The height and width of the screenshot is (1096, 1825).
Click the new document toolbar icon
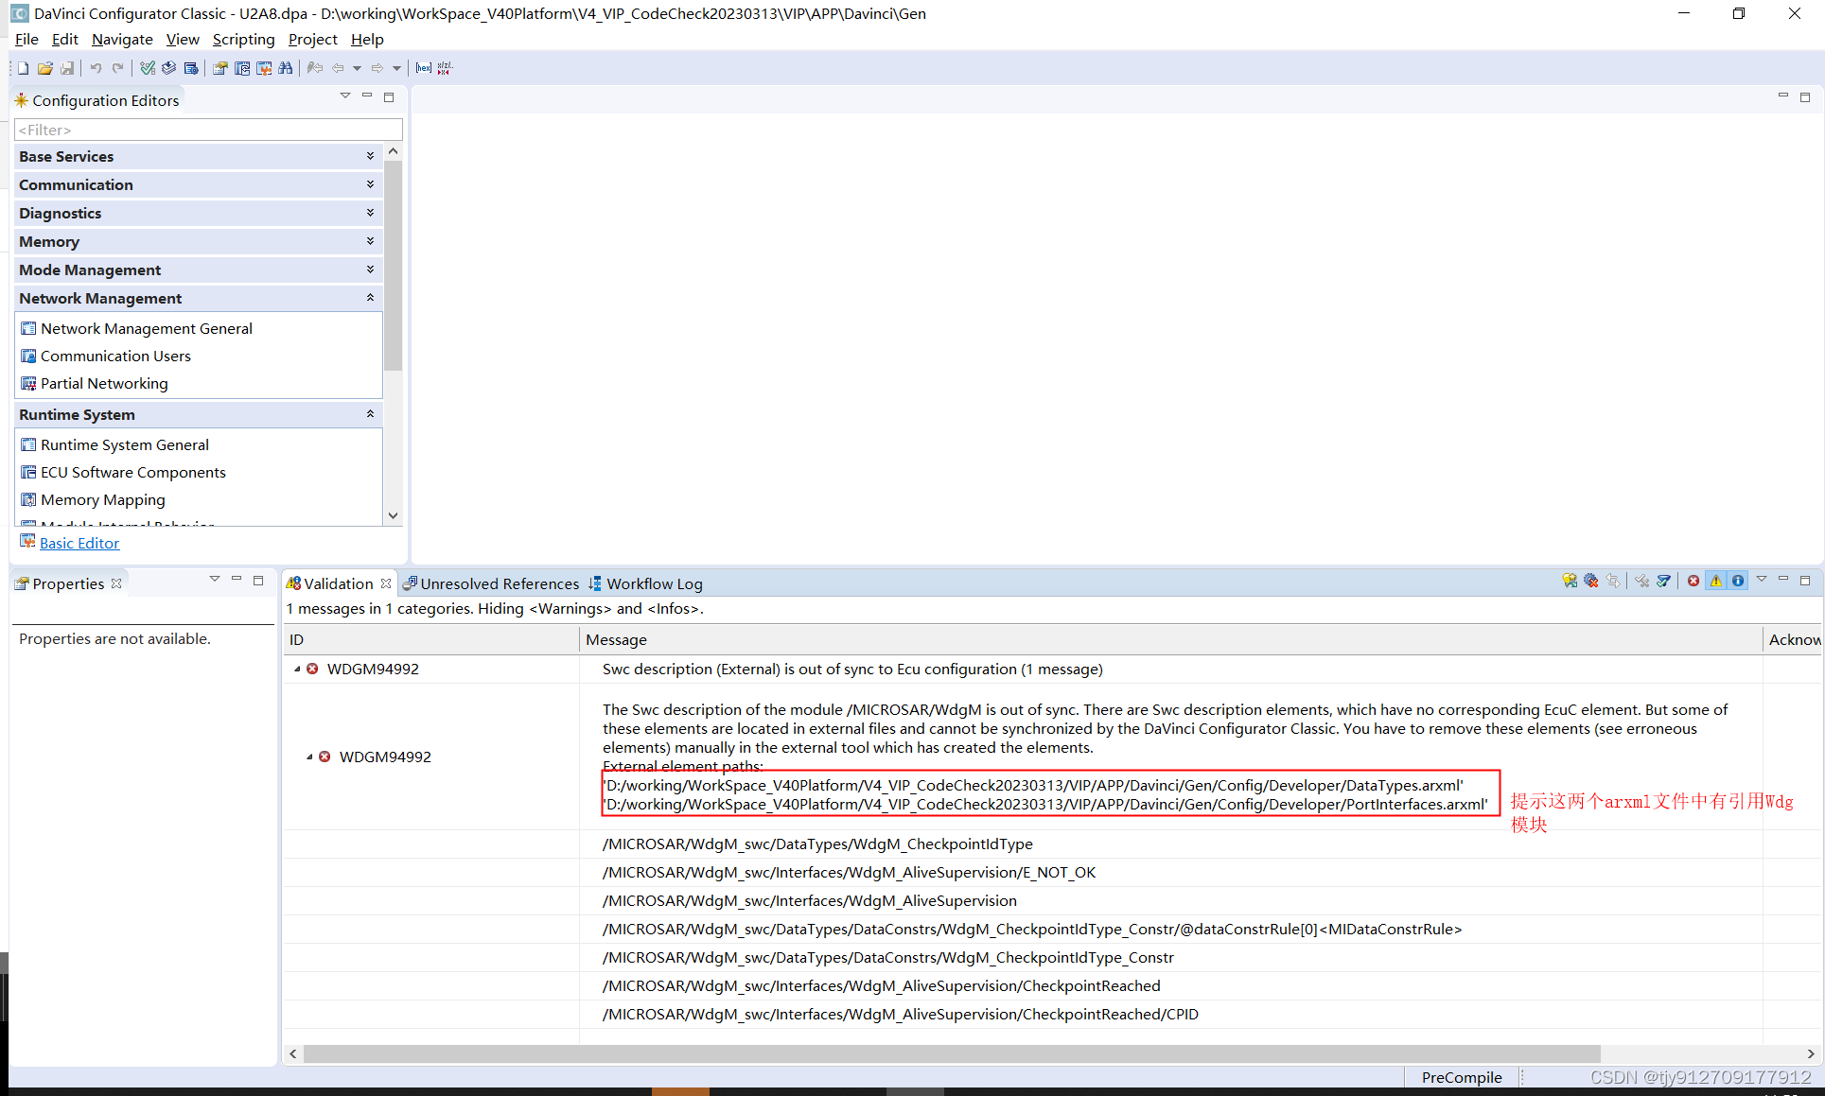(x=23, y=68)
